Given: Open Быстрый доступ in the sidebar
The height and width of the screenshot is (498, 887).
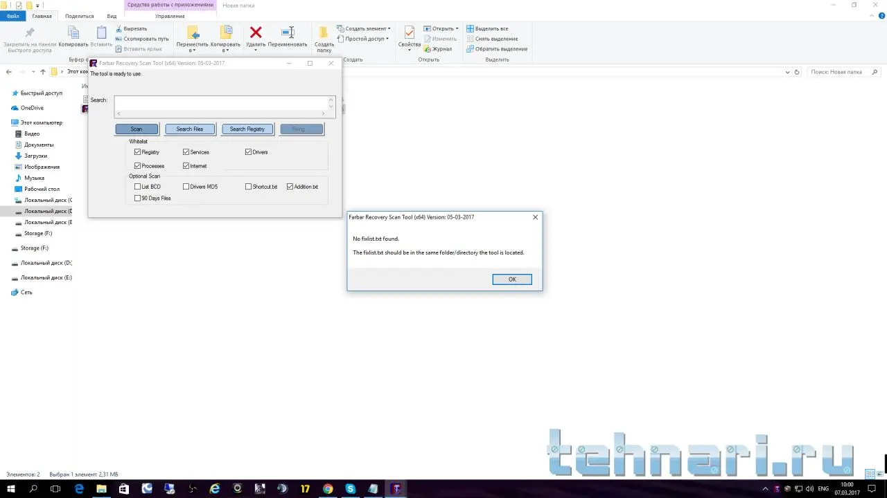Looking at the screenshot, I should (x=42, y=93).
